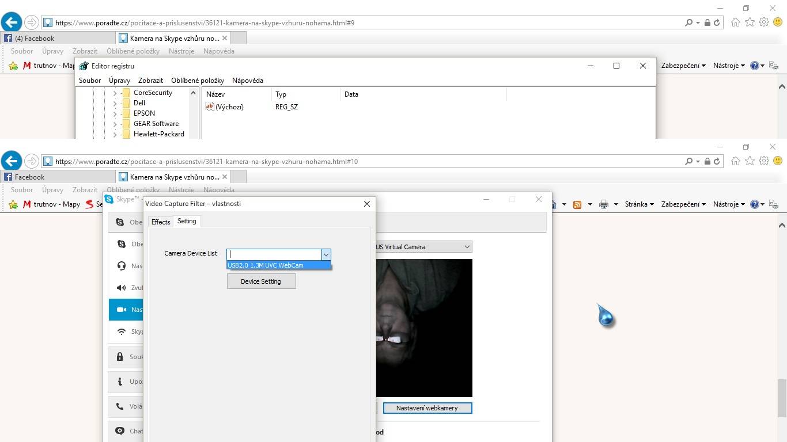Switch to the Effects tab
Viewport: 787px width, 442px height.
[161, 222]
